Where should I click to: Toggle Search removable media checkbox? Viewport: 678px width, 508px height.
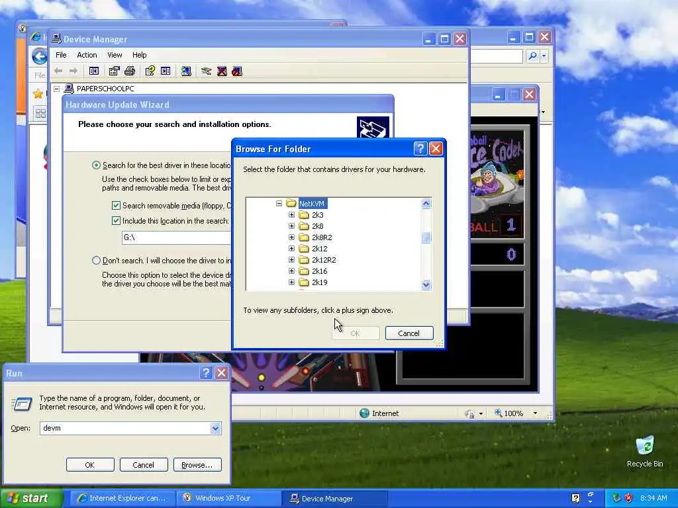116,206
